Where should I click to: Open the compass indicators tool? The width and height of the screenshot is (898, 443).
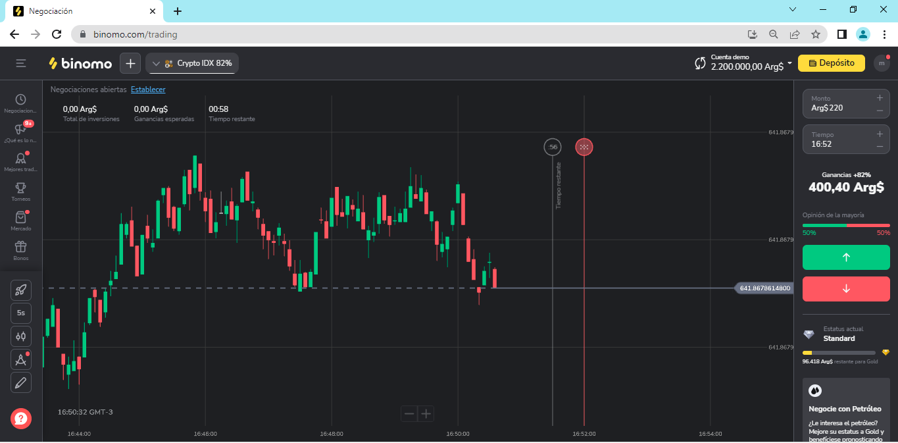click(x=21, y=359)
